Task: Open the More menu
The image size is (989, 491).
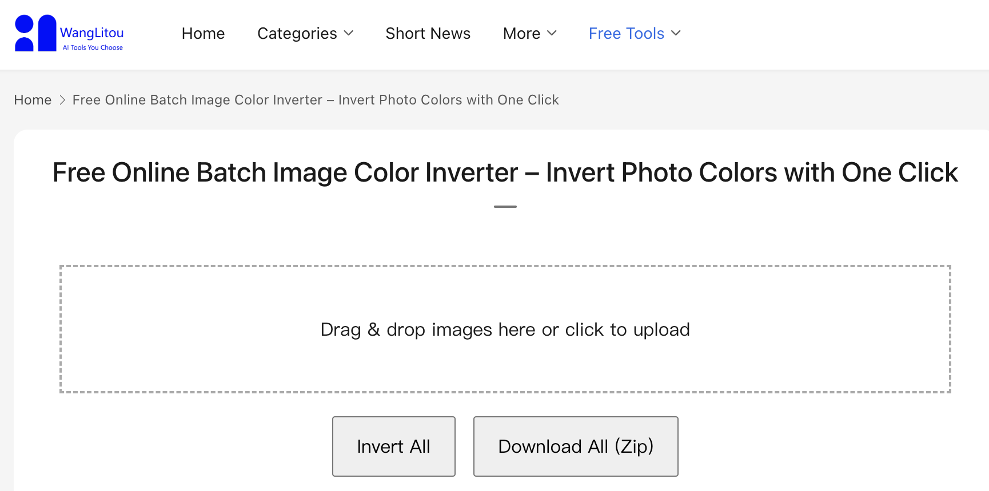Action: tap(521, 34)
